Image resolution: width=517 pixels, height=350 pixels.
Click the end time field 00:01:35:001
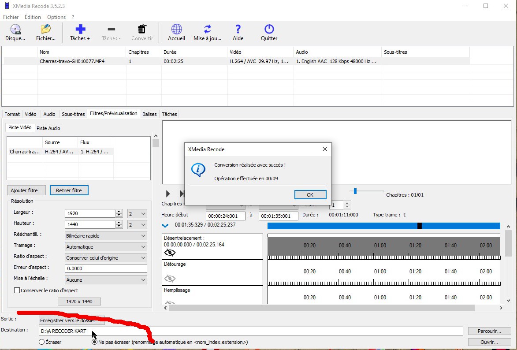click(279, 216)
